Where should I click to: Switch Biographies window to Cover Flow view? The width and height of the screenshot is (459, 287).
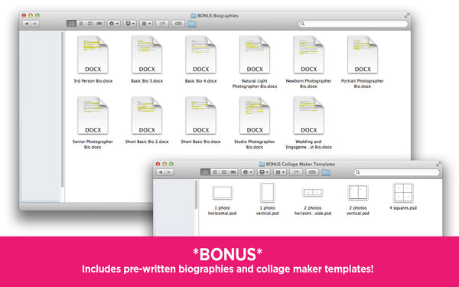click(99, 24)
